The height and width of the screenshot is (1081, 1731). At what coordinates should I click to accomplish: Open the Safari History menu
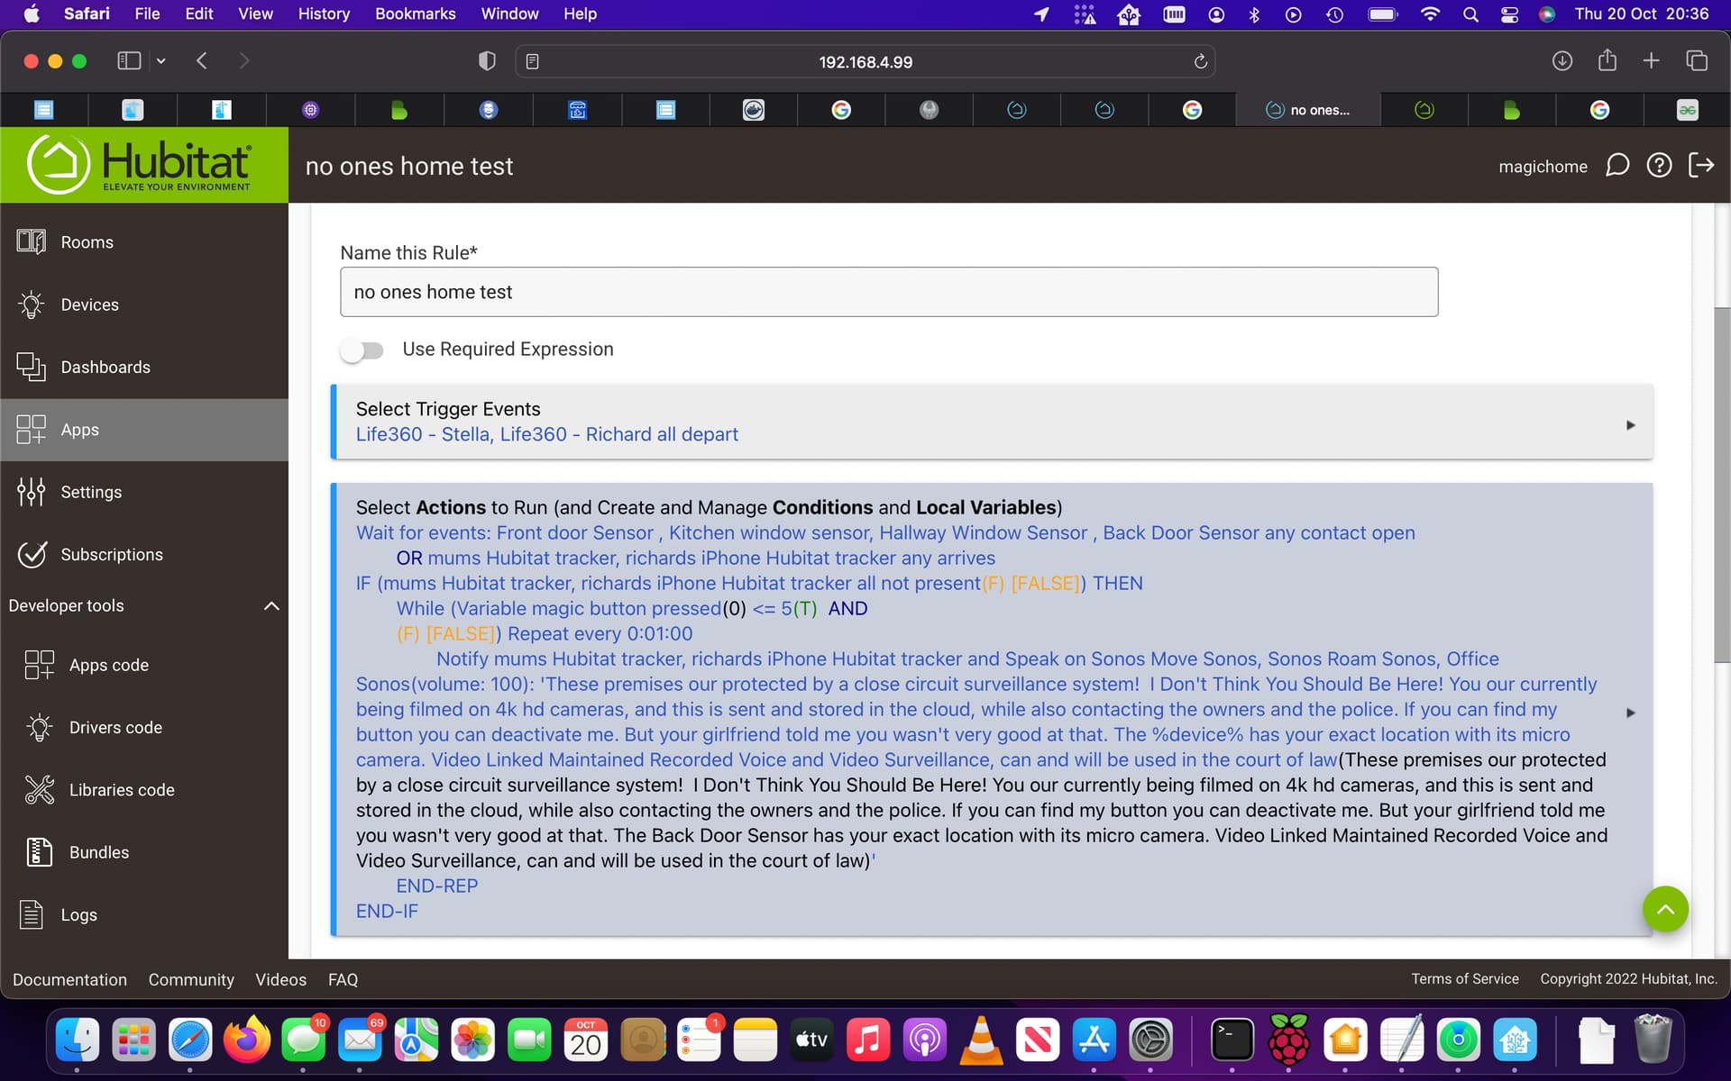pyautogui.click(x=324, y=14)
